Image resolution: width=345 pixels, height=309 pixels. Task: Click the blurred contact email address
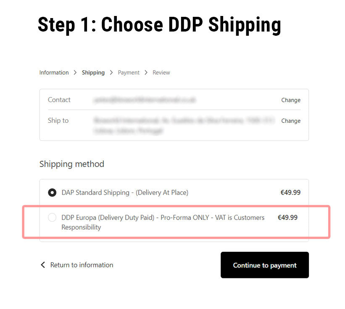[x=145, y=100]
